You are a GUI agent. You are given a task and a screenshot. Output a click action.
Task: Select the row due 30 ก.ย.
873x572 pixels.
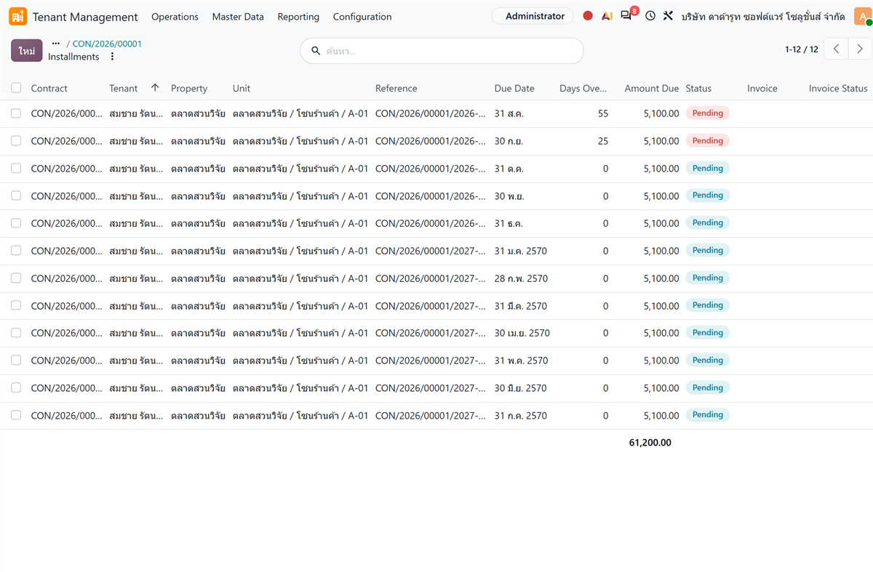(16, 141)
